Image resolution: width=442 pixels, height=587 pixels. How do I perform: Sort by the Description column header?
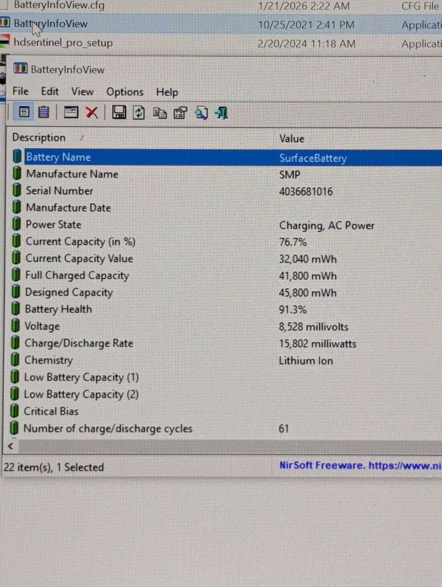click(39, 138)
